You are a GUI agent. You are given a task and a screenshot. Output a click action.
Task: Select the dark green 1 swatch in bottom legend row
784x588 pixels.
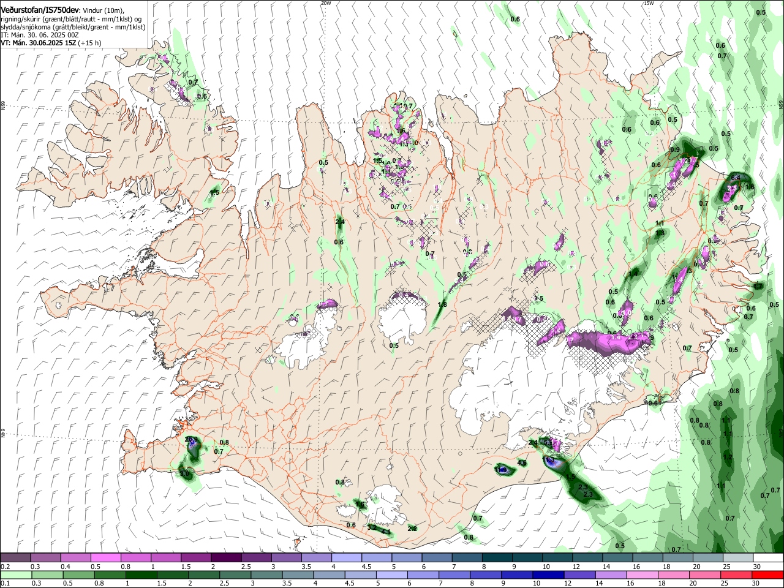141,575
